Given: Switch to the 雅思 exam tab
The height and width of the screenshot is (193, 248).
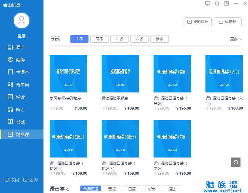Looking at the screenshot, I should point(159,39).
